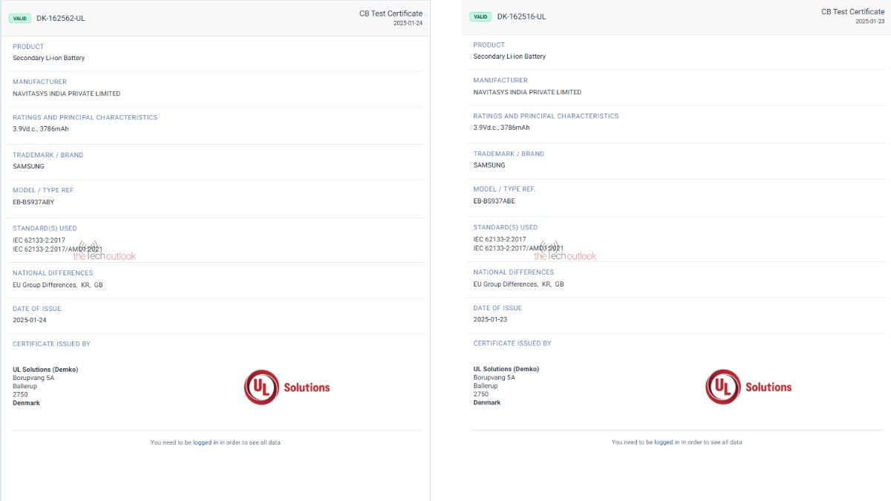Click model reference EB-BS937ABE
This screenshot has width=891, height=501.
point(495,201)
